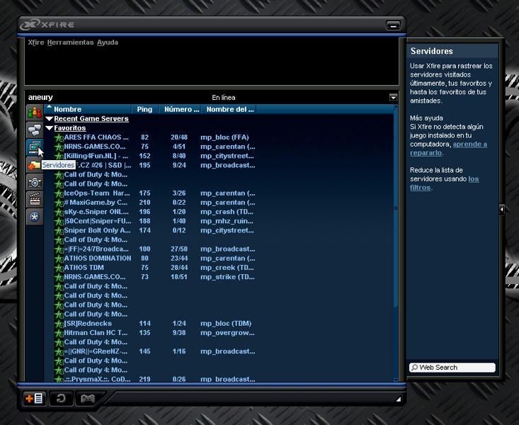Viewport: 519px width, 425px height.
Task: Select the # MaxiGame.by C... server
Action: [219, 203]
